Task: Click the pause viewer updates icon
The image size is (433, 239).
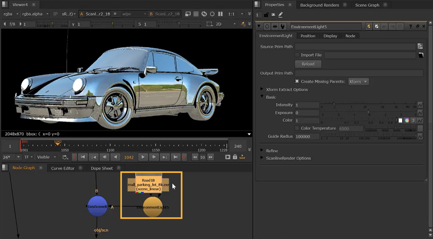Action: point(220,14)
